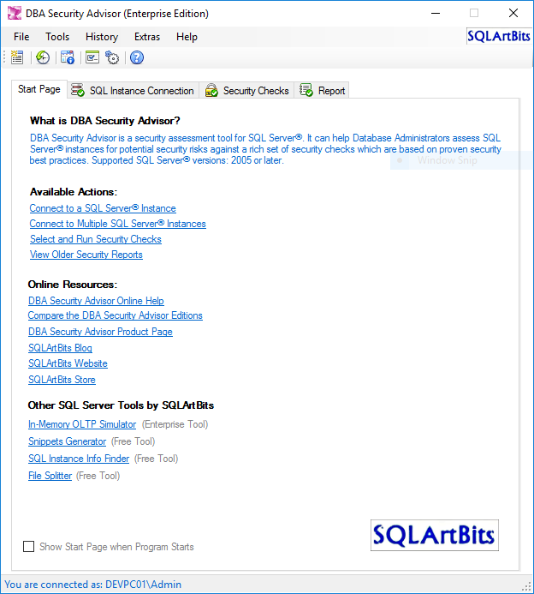Minimize the DBA Security Advisor window
This screenshot has height=594, width=534.
tap(436, 13)
